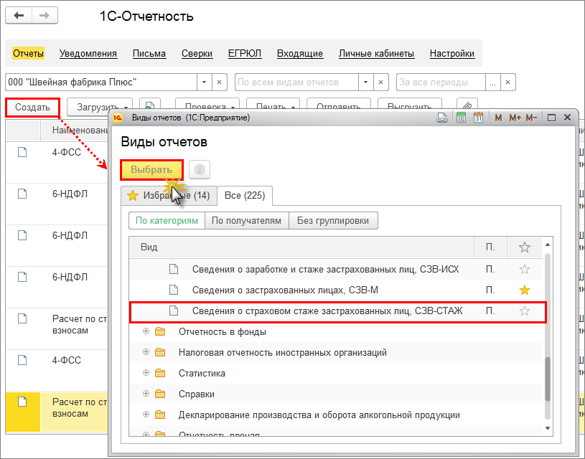Expand the Декларирование производства и оборота алкогольной продукции folder
This screenshot has height=459, width=585.
146,415
